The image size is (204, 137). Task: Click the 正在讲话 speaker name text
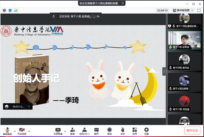pyautogui.click(x=75, y=16)
